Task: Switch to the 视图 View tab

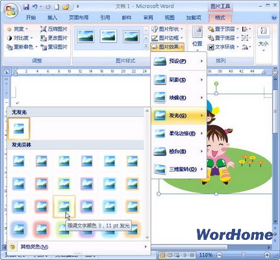Action: [x=170, y=18]
